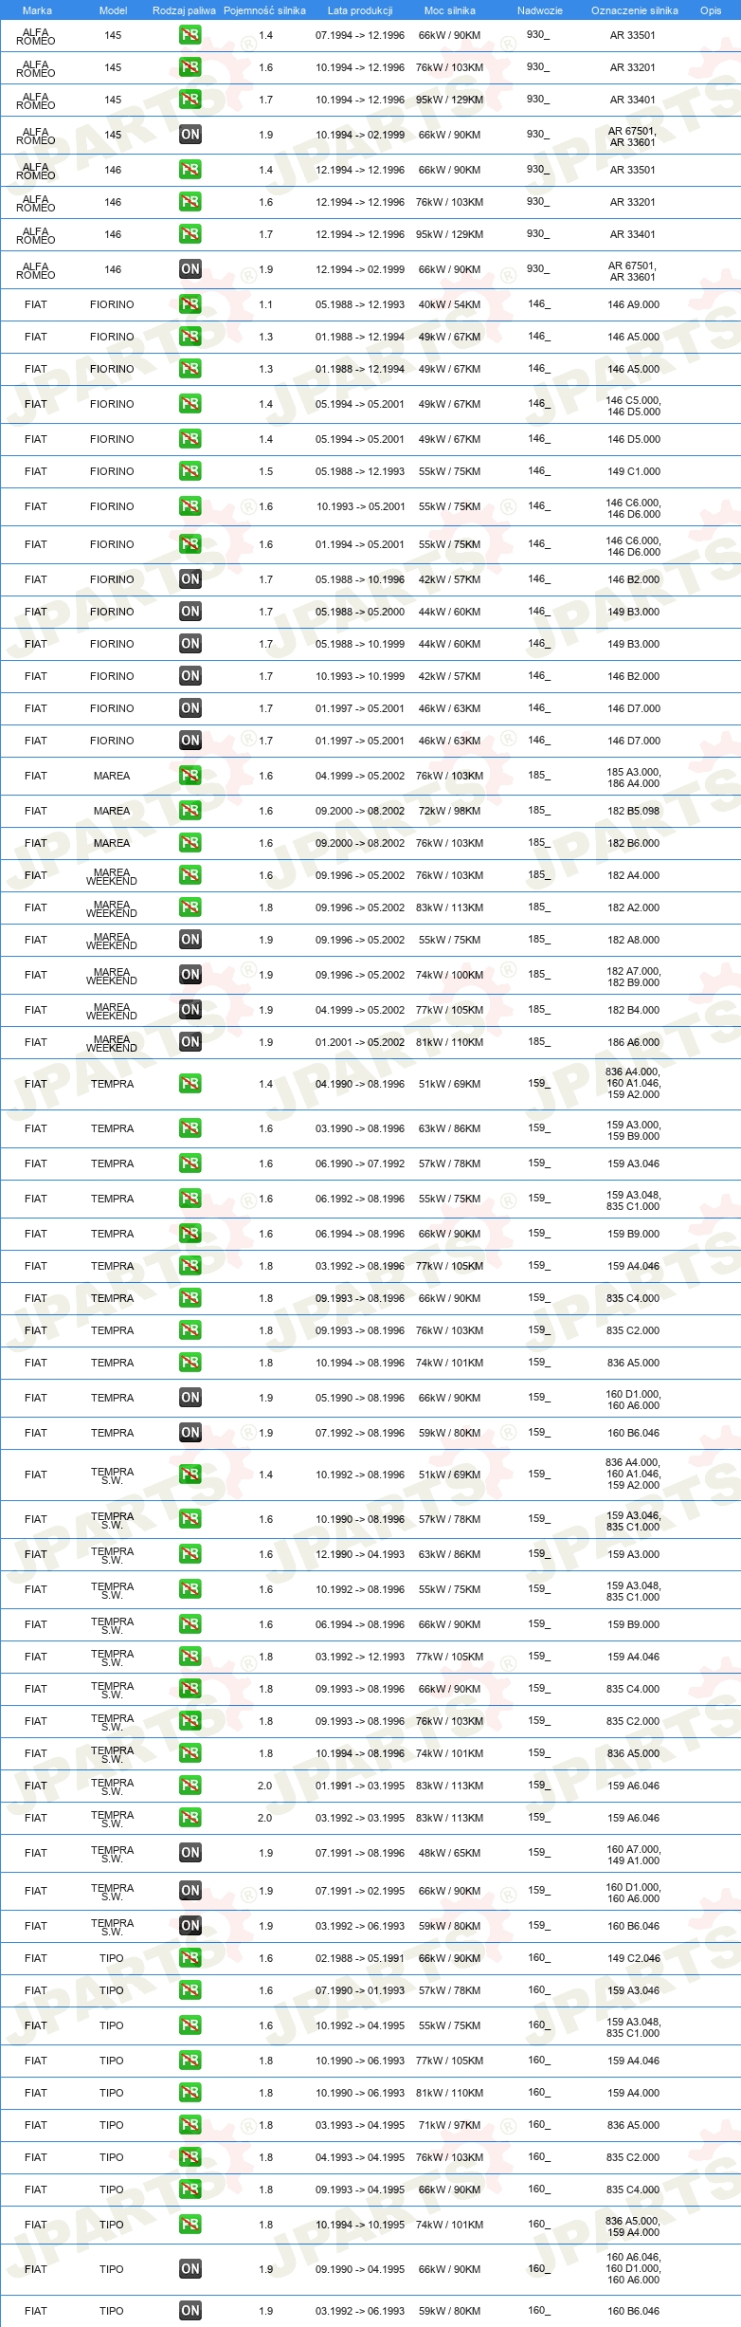
Task: Click the Pojemność silnika column header
Action: point(264,10)
